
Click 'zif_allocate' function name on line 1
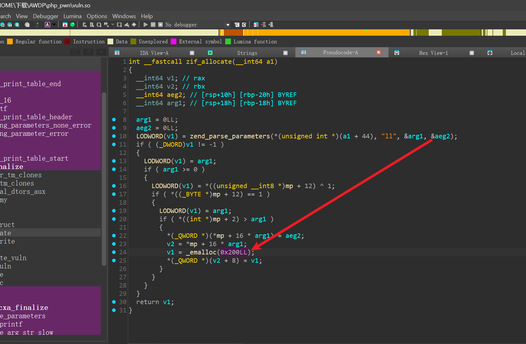209,62
